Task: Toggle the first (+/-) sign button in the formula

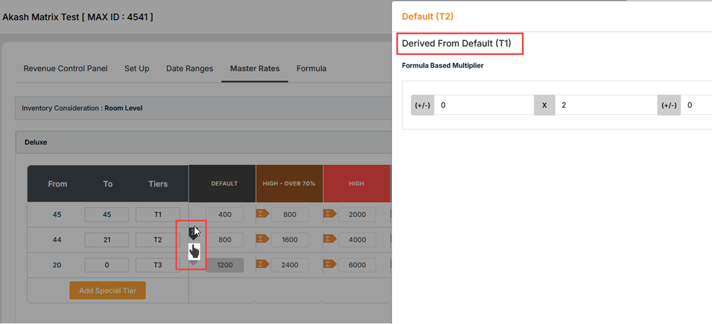Action: [422, 106]
